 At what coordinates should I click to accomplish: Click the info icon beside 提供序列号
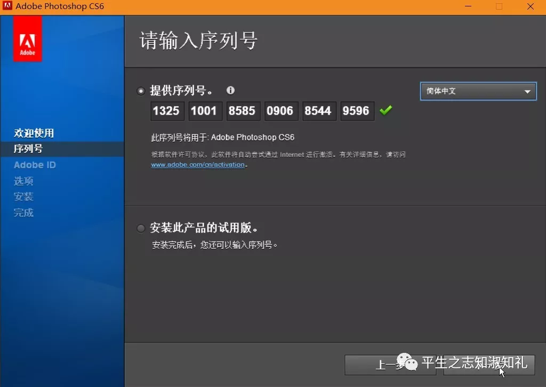230,91
